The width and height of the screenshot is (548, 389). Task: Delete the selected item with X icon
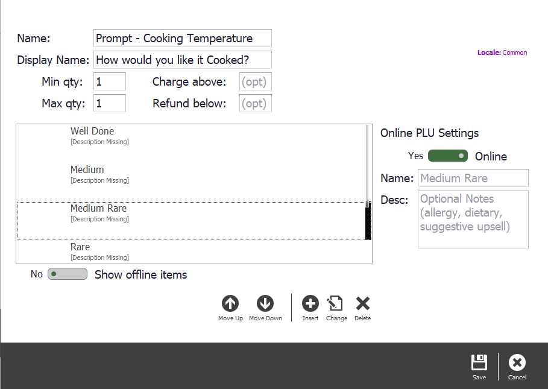pos(363,303)
